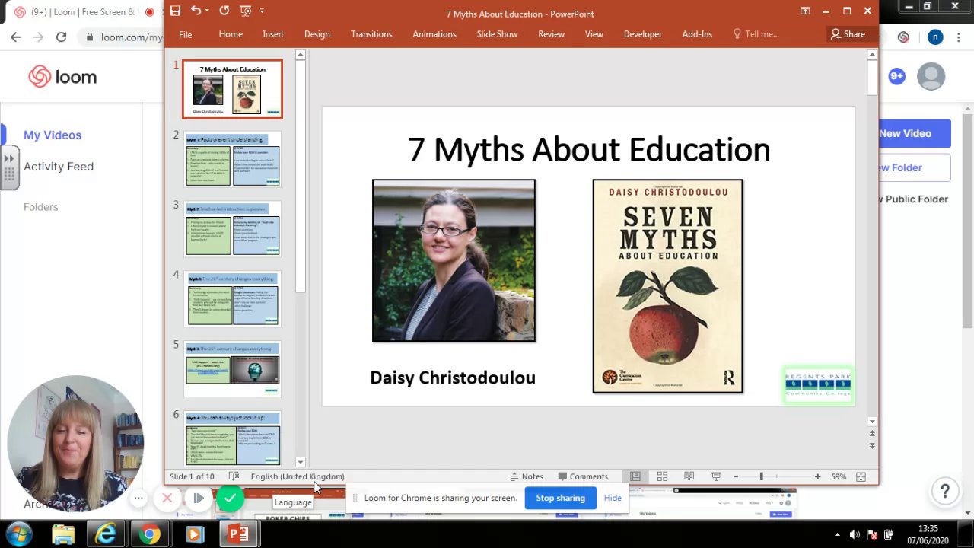Switch to the Home ribbon tab
Screen dimensions: 974x548
click(x=231, y=34)
